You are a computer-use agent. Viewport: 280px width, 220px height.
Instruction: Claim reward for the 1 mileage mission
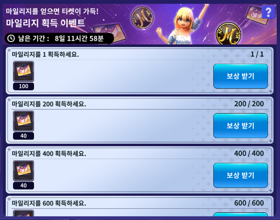[240, 76]
